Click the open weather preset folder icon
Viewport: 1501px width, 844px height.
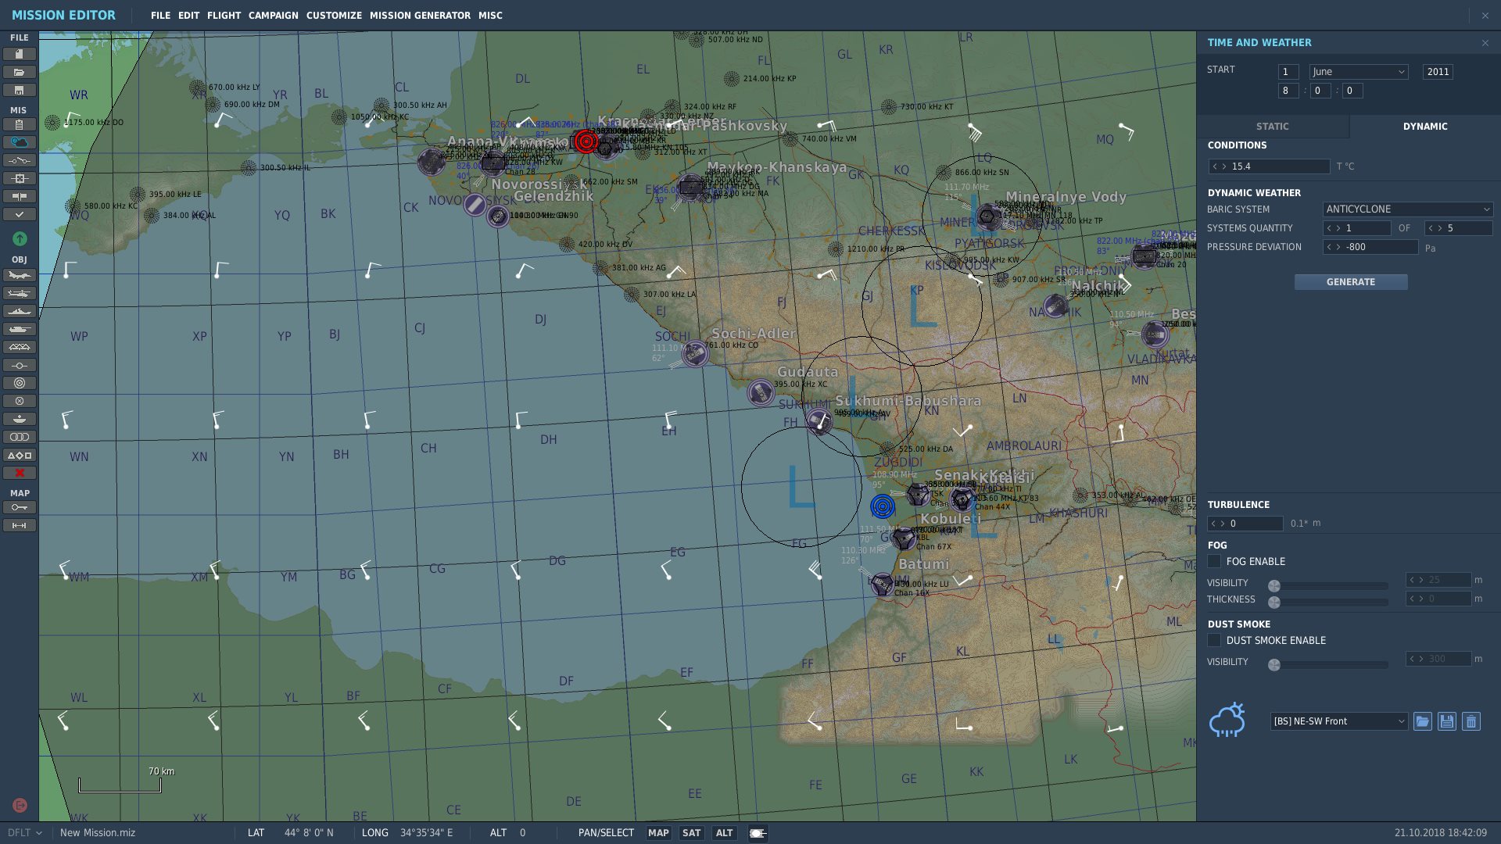[x=1422, y=721]
